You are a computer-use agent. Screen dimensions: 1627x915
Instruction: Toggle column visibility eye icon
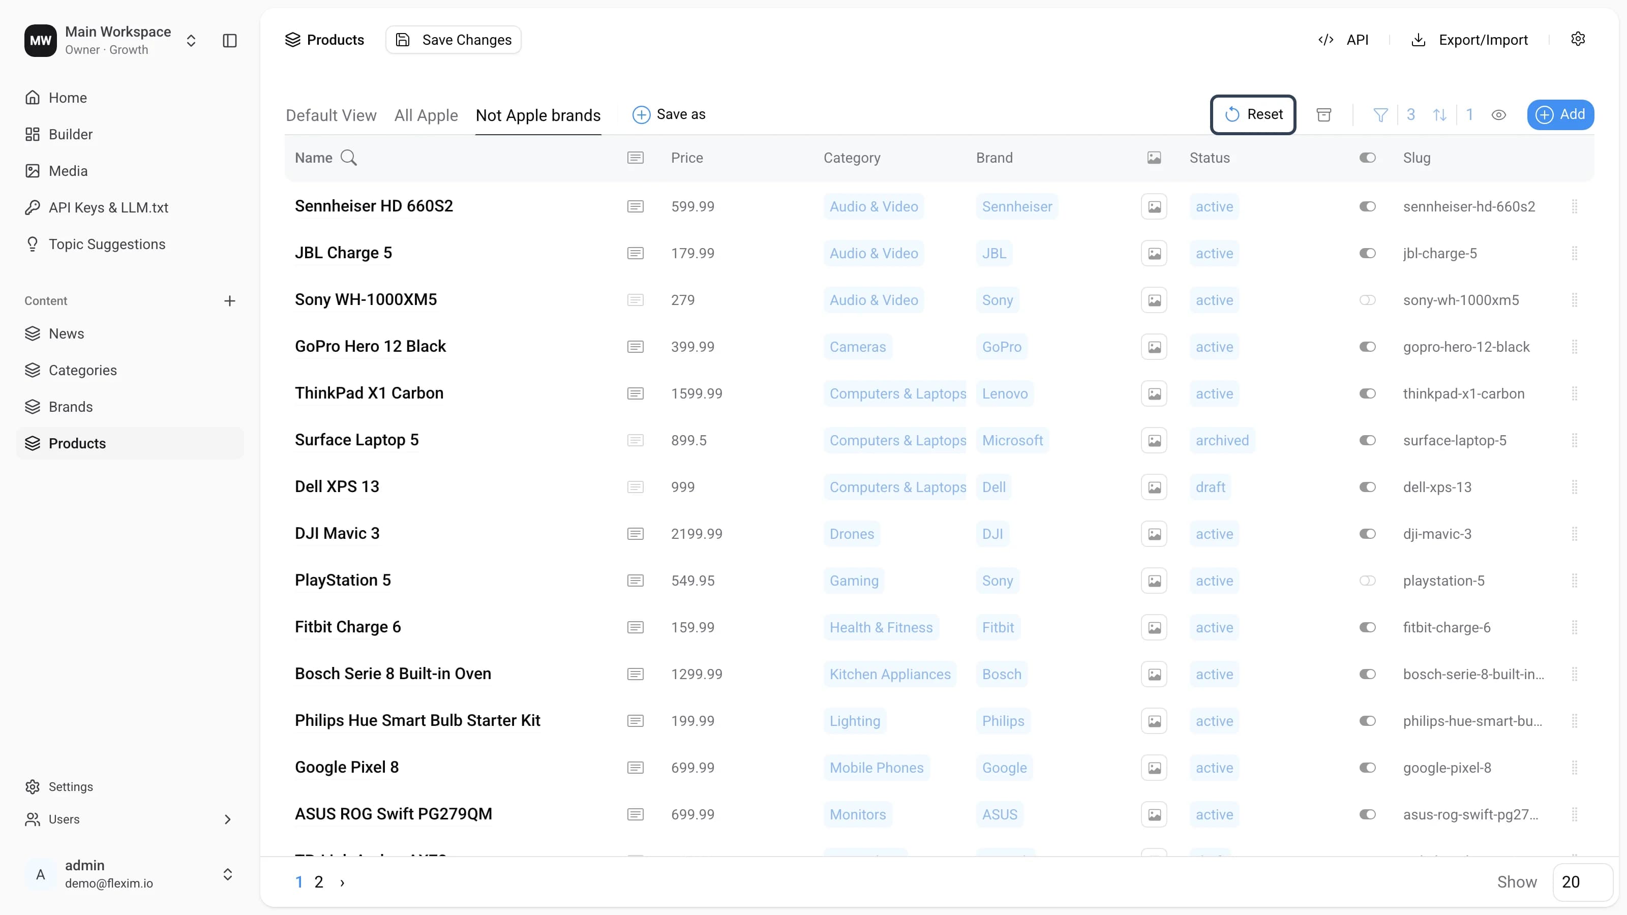tap(1499, 115)
